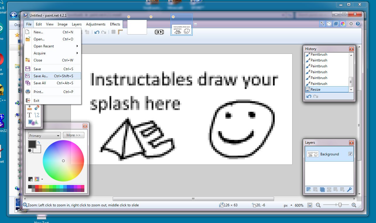Click the primary color swatch

coord(31,144)
